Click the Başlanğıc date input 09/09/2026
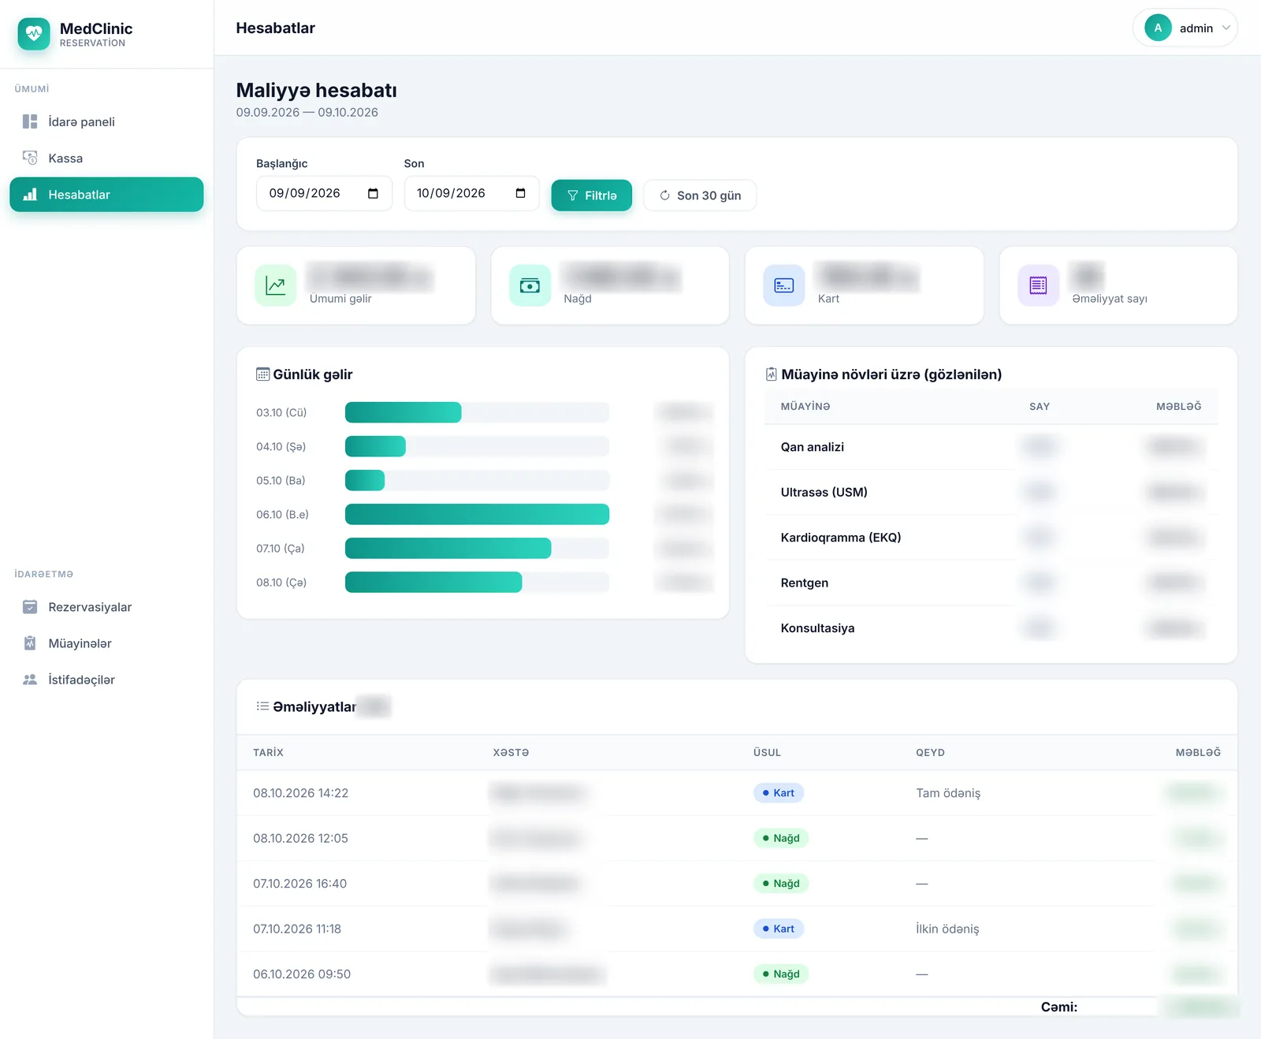Image resolution: width=1261 pixels, height=1039 pixels. (324, 193)
